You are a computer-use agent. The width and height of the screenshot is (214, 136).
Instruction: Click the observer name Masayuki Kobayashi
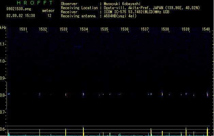(122, 4)
